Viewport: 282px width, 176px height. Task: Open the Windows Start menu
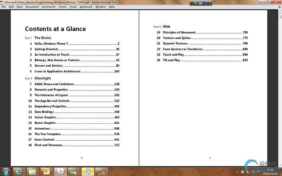point(6,172)
